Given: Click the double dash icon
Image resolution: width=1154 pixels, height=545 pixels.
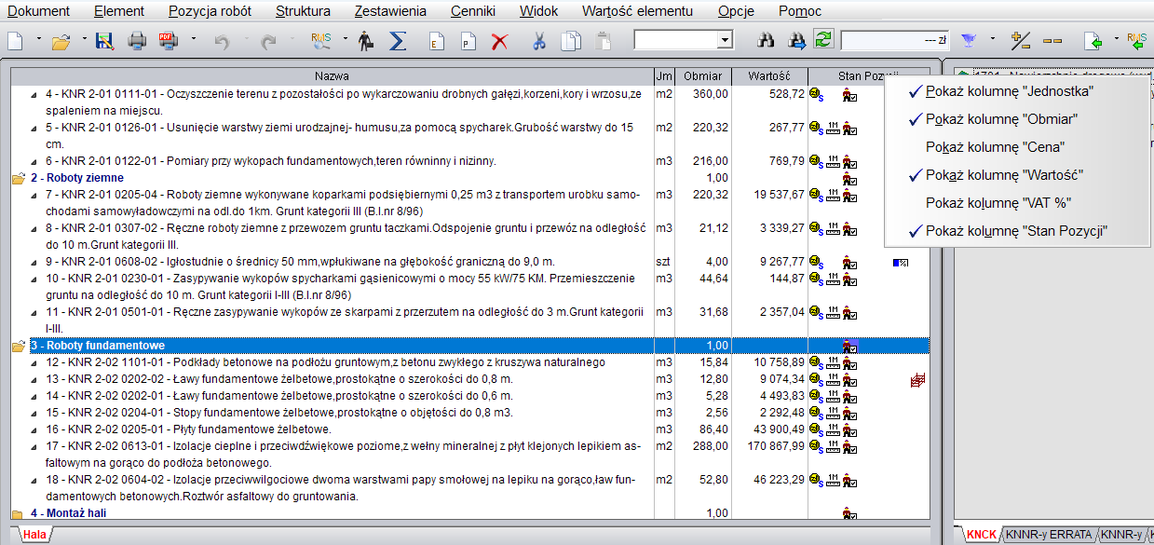Looking at the screenshot, I should [x=1052, y=41].
